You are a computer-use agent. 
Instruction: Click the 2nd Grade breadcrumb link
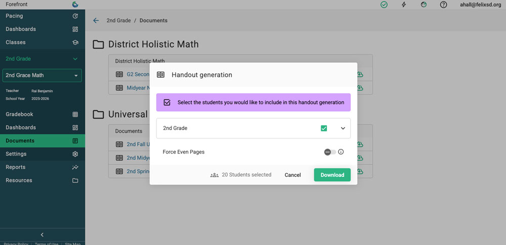click(118, 21)
